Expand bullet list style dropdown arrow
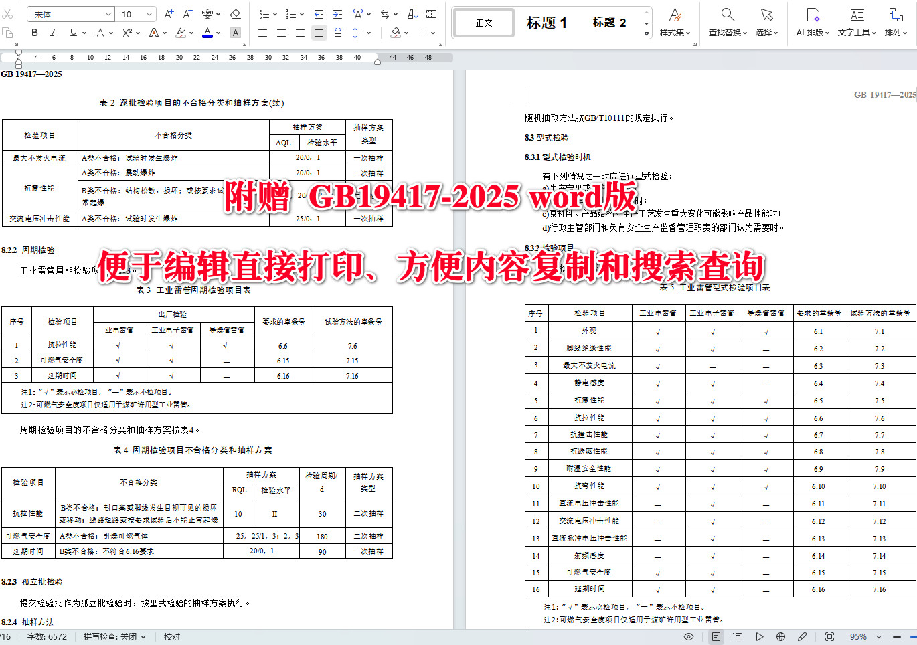 point(274,14)
